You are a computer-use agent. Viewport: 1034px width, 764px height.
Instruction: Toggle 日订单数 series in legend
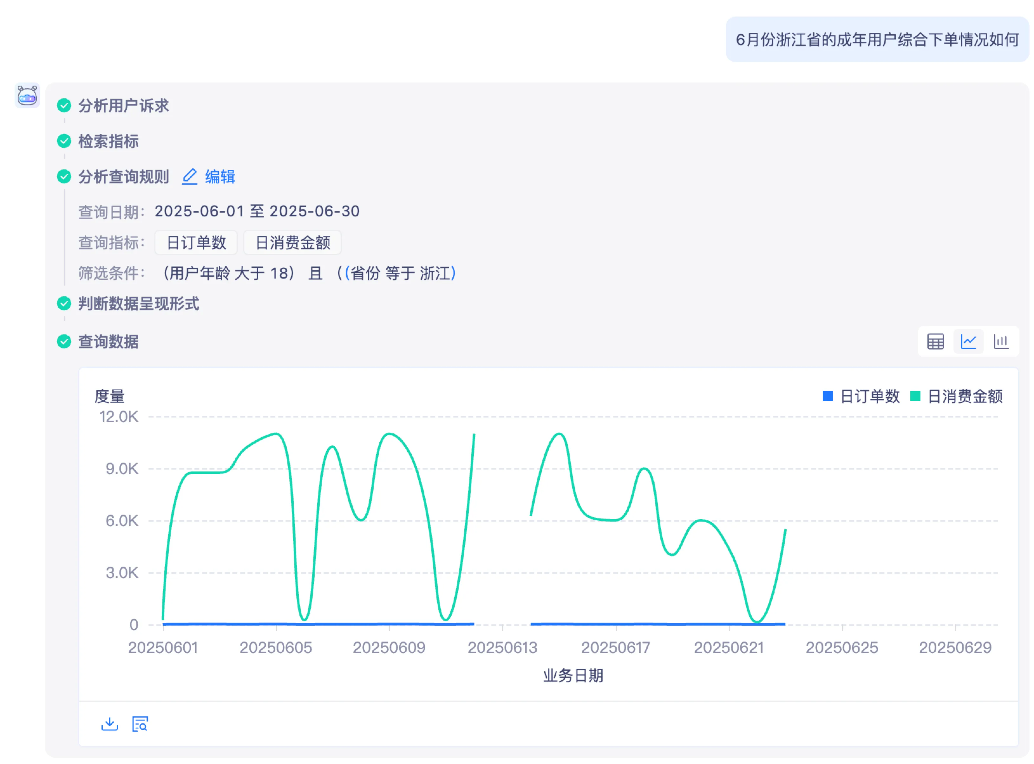click(869, 396)
